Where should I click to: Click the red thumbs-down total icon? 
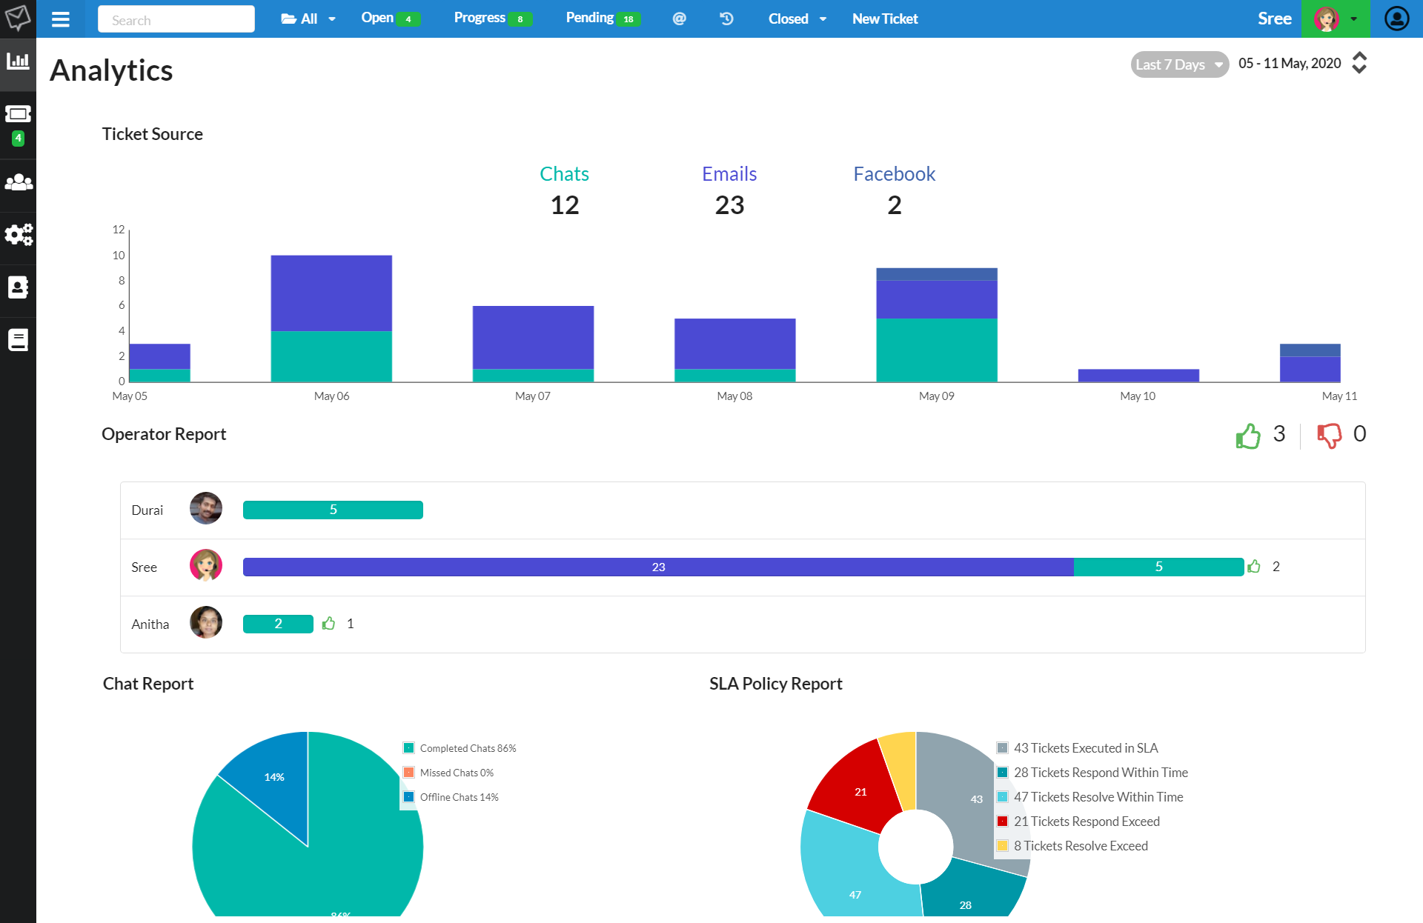click(x=1329, y=436)
